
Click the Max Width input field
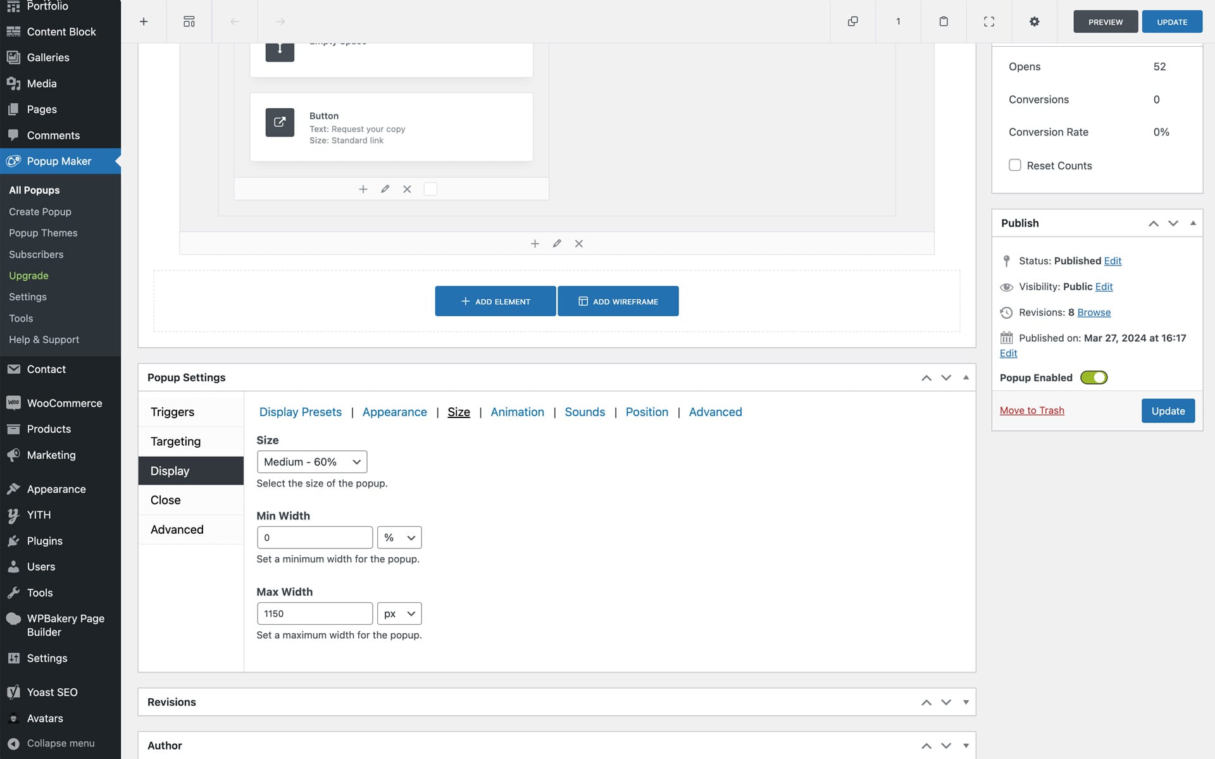point(315,614)
